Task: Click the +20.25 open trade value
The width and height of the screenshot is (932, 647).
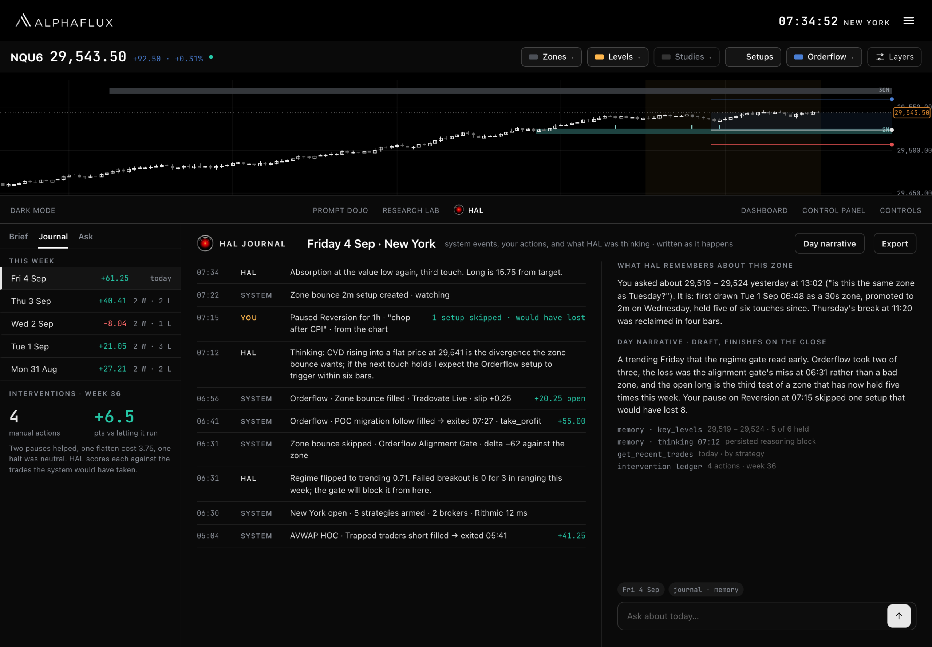Action: pos(560,398)
